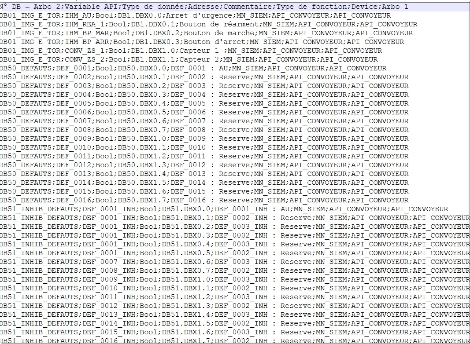Click the variable "DEF_0010_INH"
The width and height of the screenshot is (470, 344).
(109, 288)
